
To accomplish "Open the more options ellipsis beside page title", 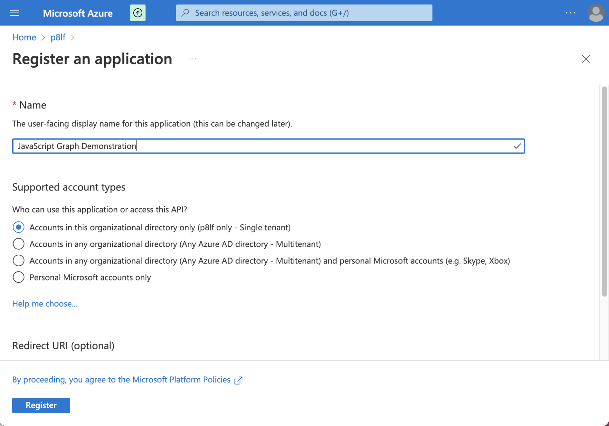I will pos(193,59).
